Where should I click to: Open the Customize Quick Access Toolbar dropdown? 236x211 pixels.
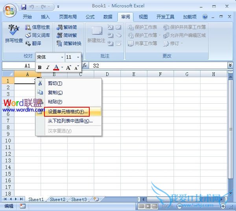click(x=58, y=7)
